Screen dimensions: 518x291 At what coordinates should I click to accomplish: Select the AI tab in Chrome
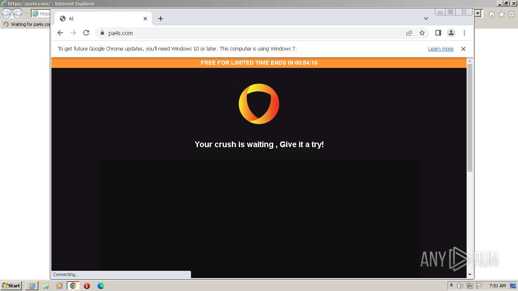tap(103, 19)
